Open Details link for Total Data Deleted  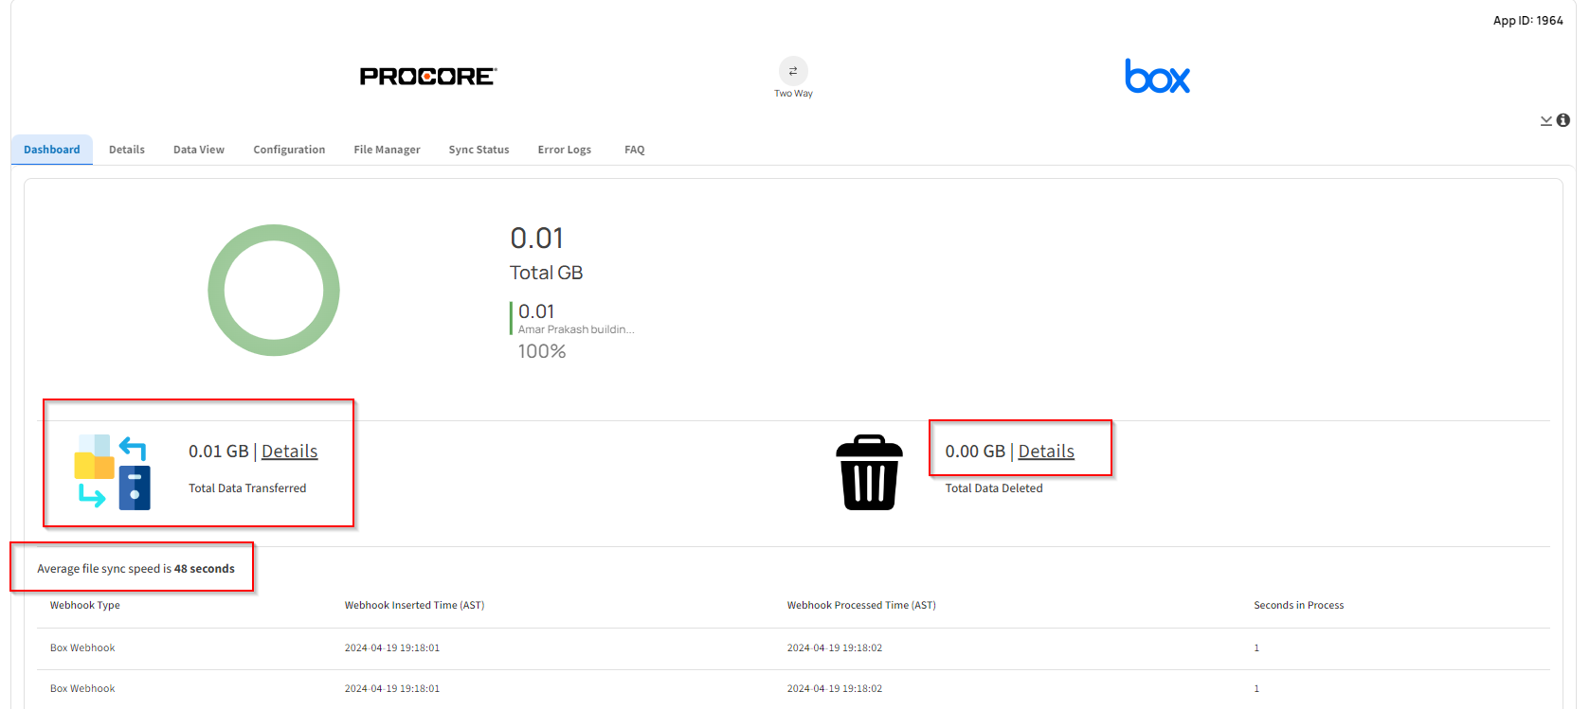[x=1046, y=452]
